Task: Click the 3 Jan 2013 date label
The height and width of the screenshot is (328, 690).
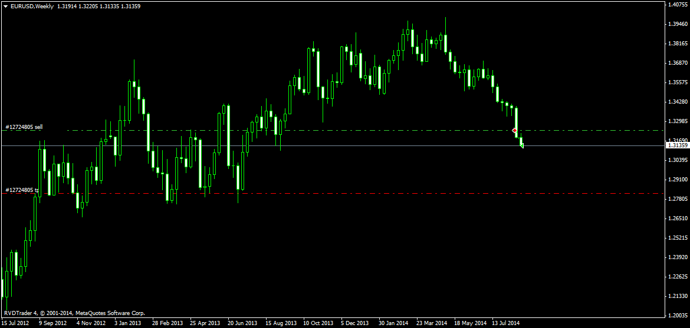Action: pyautogui.click(x=129, y=323)
